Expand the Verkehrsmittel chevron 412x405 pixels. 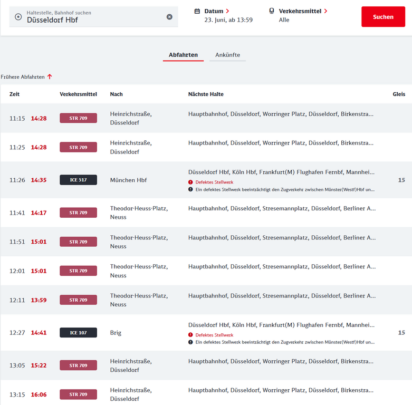tap(325, 11)
